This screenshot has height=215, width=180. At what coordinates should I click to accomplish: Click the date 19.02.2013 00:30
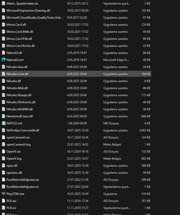[78, 11]
